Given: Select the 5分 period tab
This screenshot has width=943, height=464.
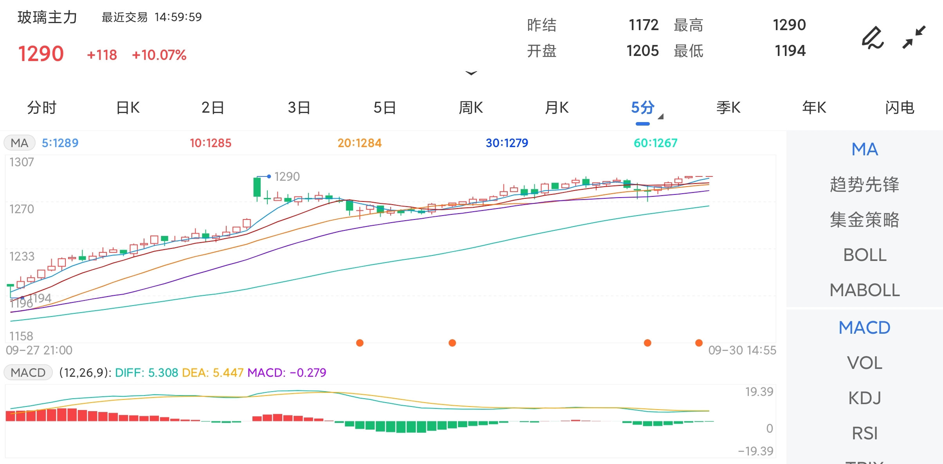Looking at the screenshot, I should coord(643,108).
